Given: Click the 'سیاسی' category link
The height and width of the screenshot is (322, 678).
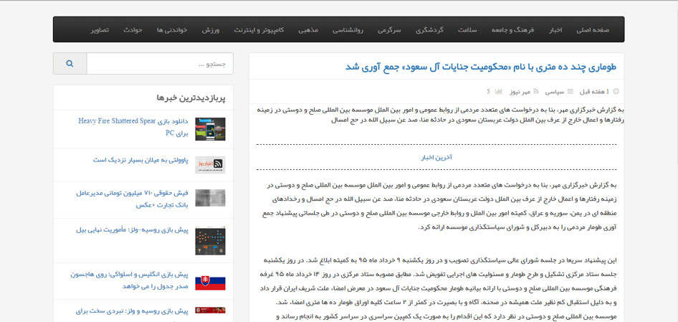Looking at the screenshot, I should (x=555, y=92).
